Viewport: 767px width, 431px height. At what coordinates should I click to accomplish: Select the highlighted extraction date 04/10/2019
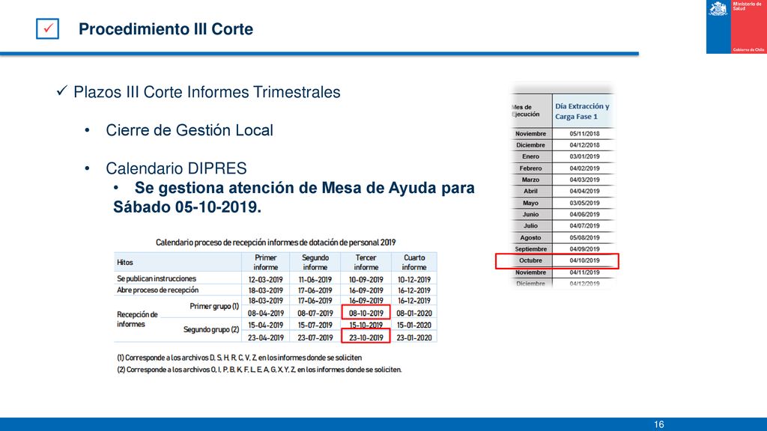[584, 260]
